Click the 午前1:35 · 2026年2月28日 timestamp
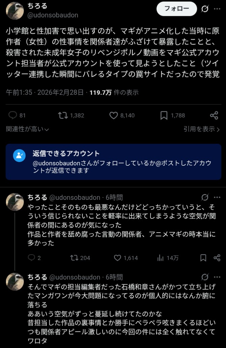Image resolution: width=226 pixels, height=348 pixels. [x=45, y=92]
